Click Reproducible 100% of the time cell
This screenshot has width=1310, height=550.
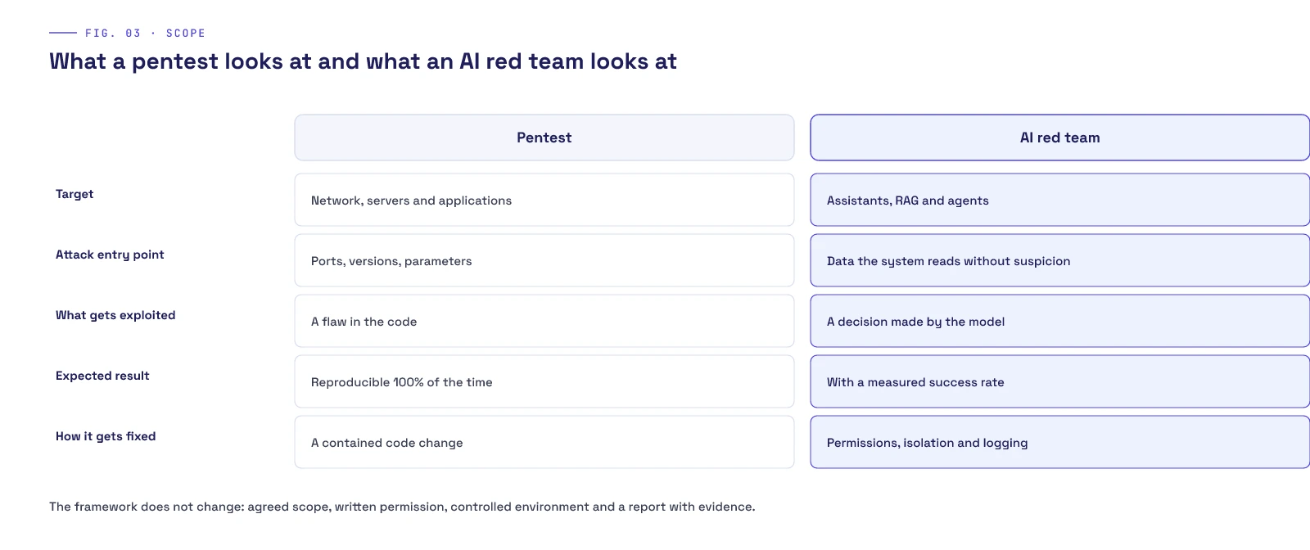pos(544,381)
